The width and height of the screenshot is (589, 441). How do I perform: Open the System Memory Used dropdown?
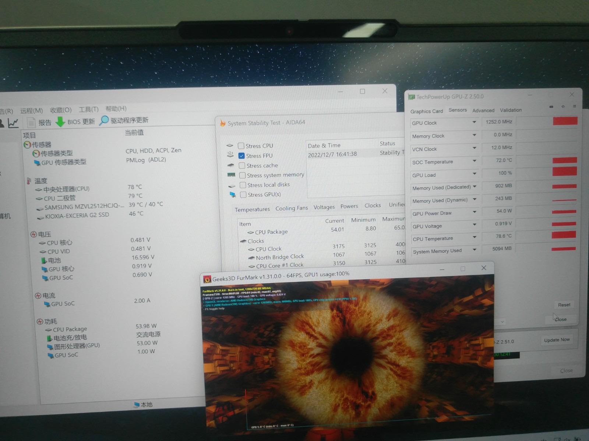[475, 250]
